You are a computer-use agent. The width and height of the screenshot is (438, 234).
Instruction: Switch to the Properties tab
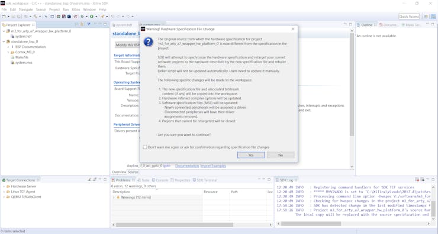click(x=180, y=180)
